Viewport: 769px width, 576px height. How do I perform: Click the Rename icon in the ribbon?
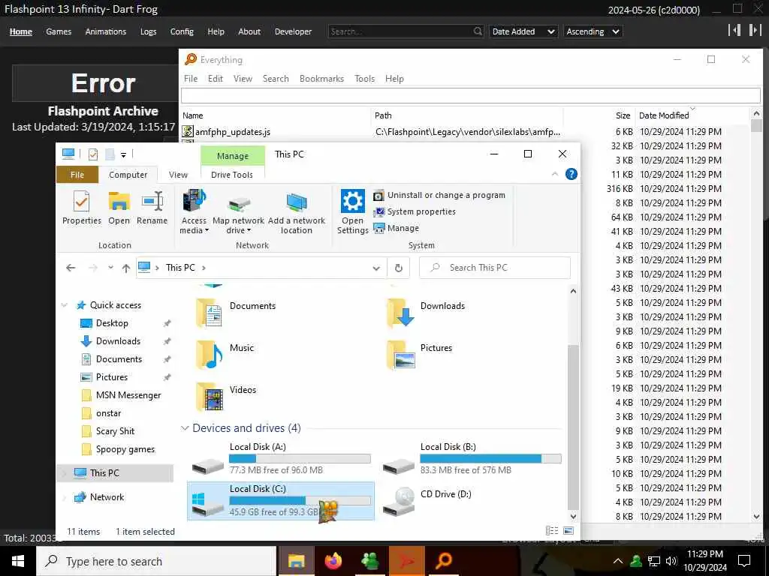point(152,202)
